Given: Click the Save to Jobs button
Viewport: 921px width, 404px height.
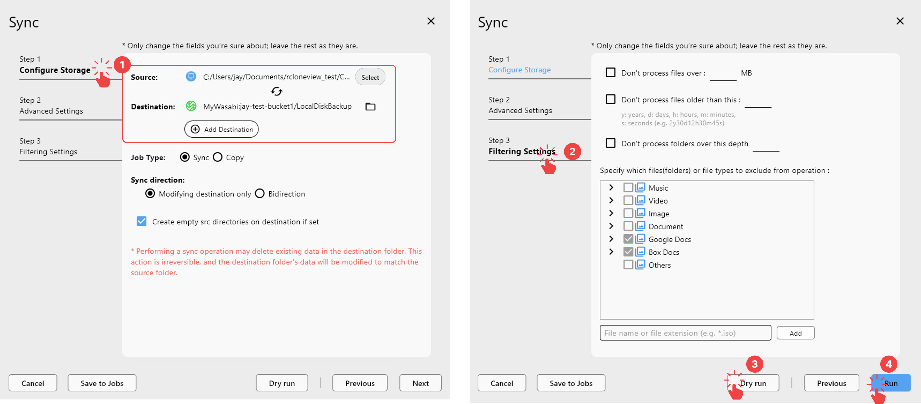Looking at the screenshot, I should point(102,383).
